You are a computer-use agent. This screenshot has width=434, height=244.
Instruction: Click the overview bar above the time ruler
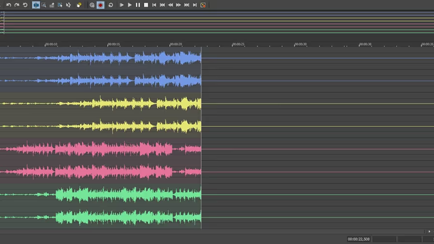tap(217, 23)
